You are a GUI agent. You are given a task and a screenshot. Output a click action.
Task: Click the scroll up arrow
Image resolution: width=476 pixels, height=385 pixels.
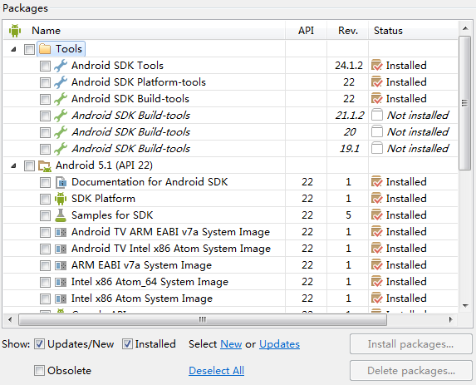464,28
